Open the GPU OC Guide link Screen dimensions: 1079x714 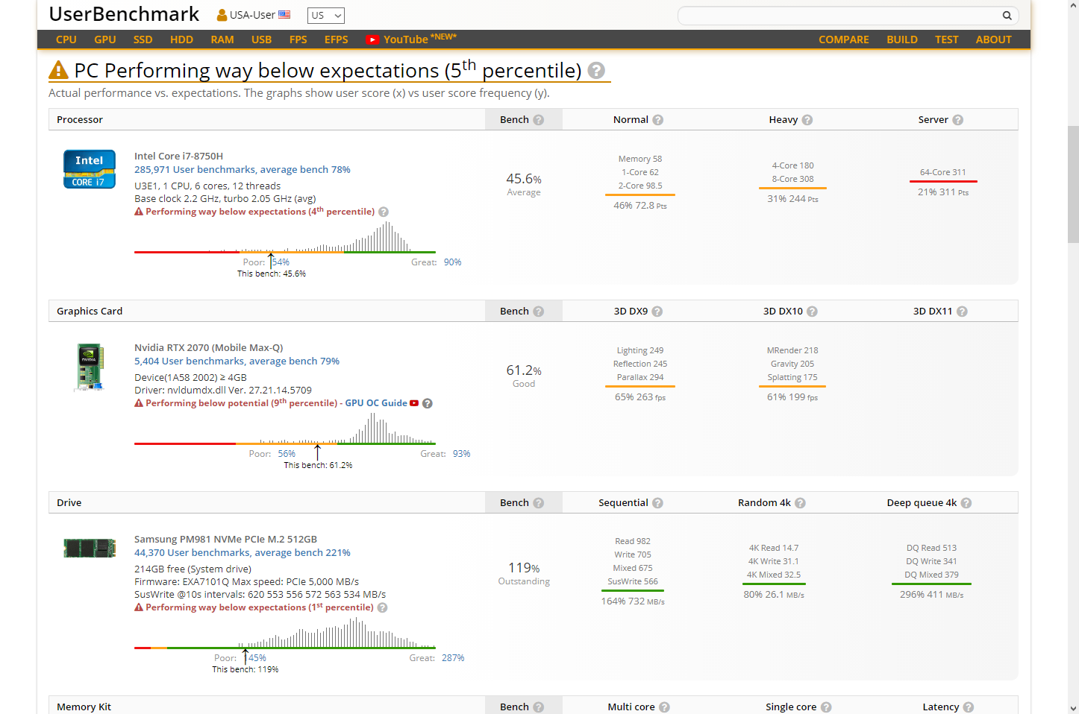(376, 403)
